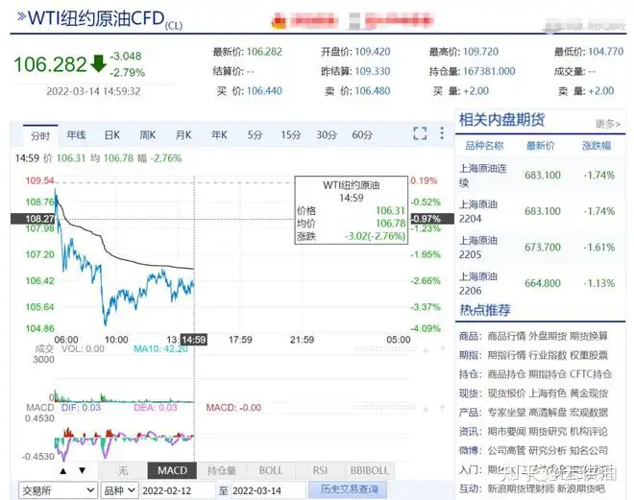This screenshot has height=500, width=634.
Task: Open the 期货换算 link
Action: coord(589,336)
